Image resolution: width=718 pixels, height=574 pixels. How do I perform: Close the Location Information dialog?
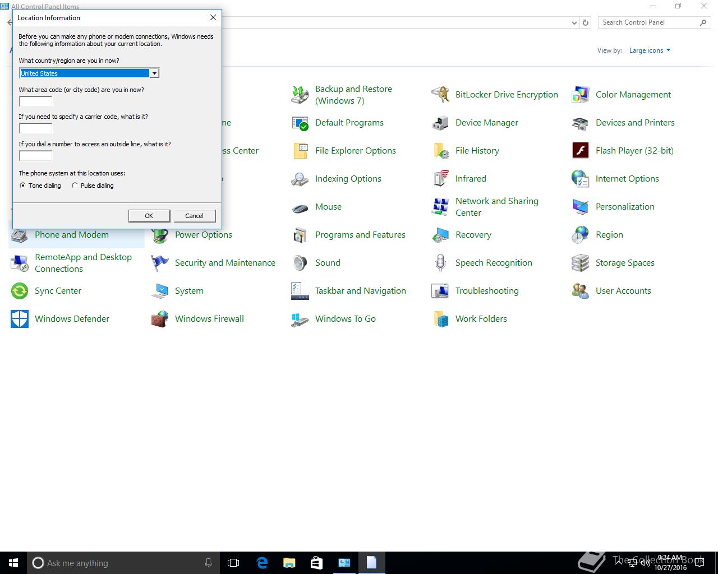point(213,17)
